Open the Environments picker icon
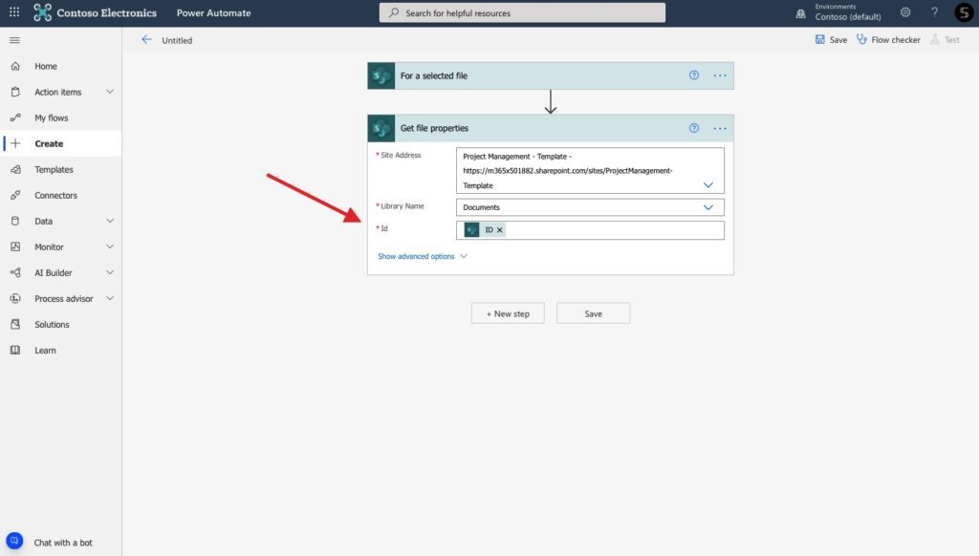979x556 pixels. pyautogui.click(x=800, y=13)
